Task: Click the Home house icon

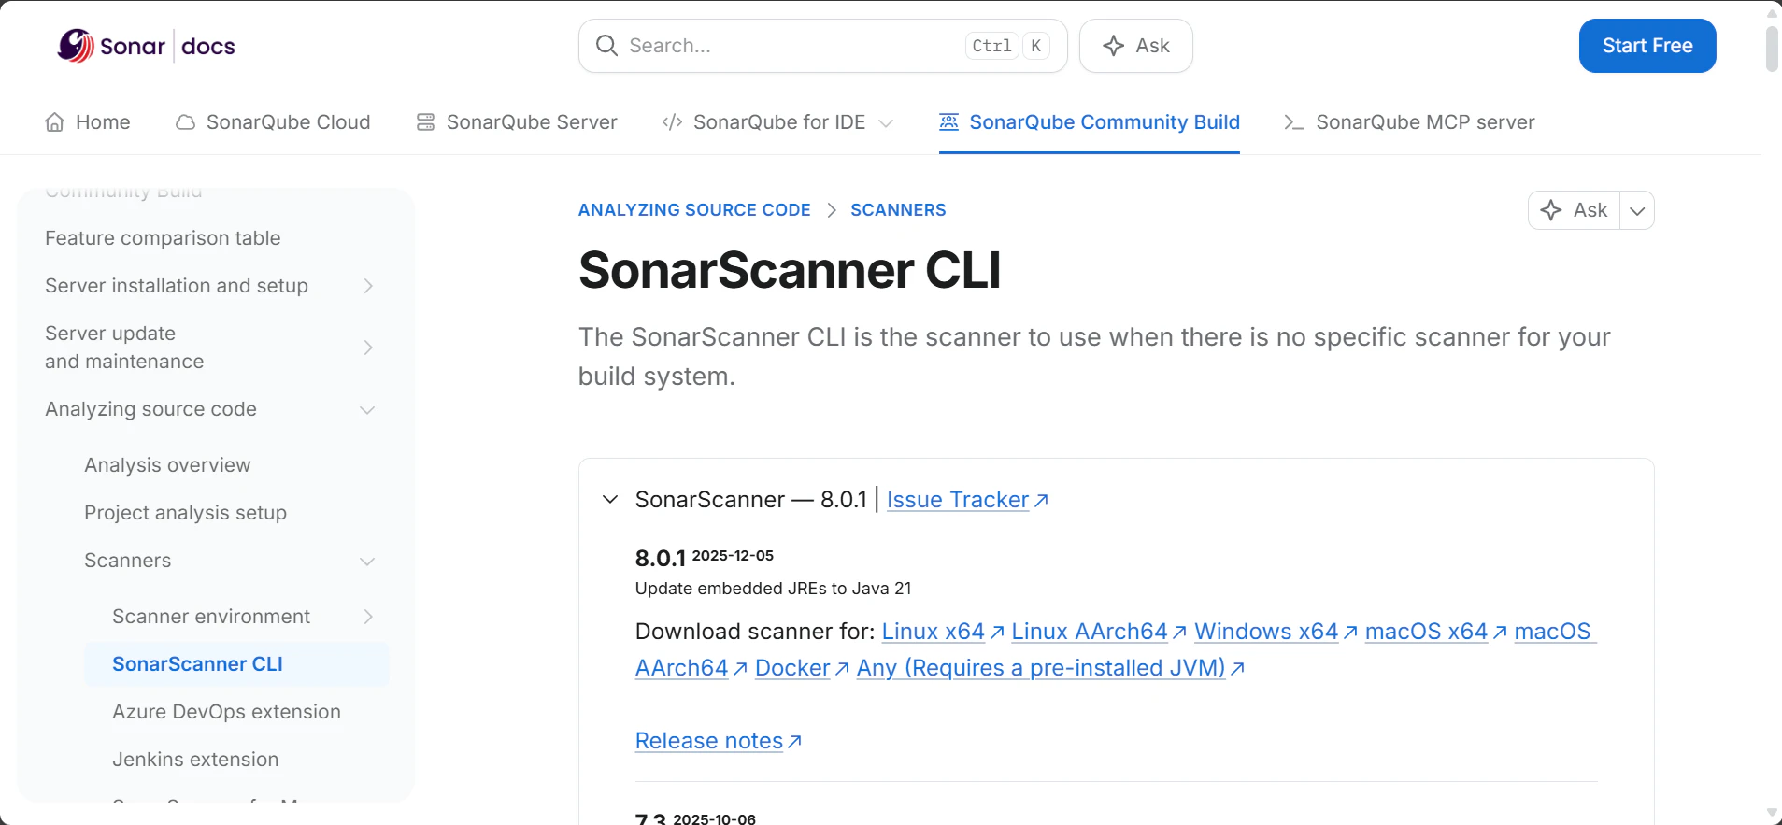Action: pos(55,122)
